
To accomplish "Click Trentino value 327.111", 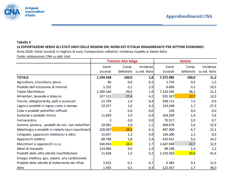I will point(105,96).
